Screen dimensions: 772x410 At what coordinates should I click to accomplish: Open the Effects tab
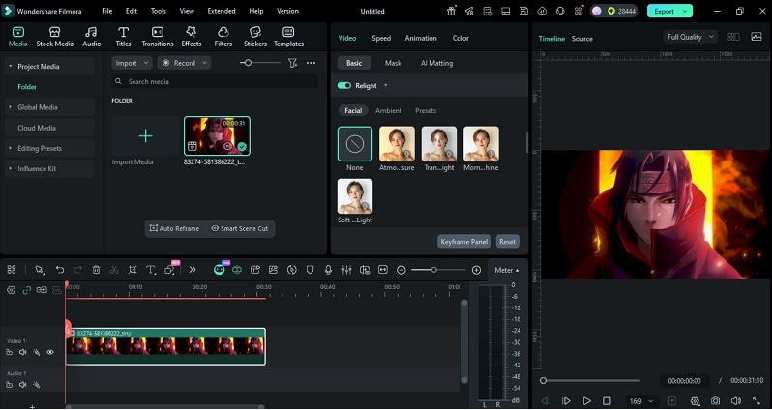click(191, 37)
